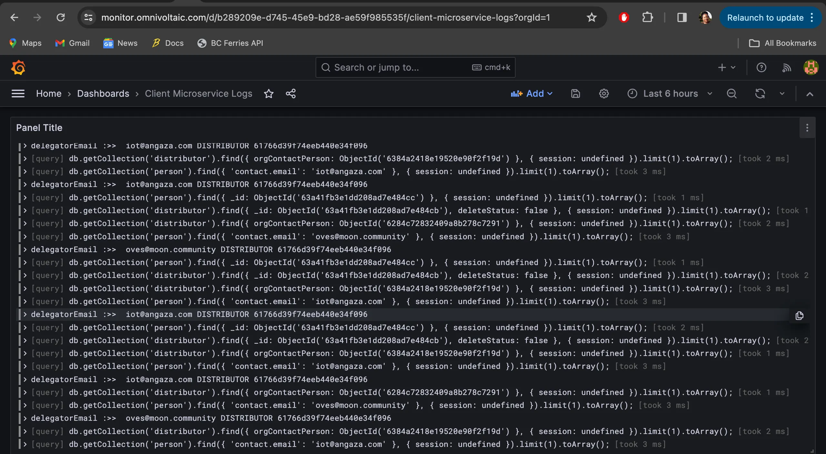Toggle the browser side panel
826x454 pixels.
coord(681,17)
